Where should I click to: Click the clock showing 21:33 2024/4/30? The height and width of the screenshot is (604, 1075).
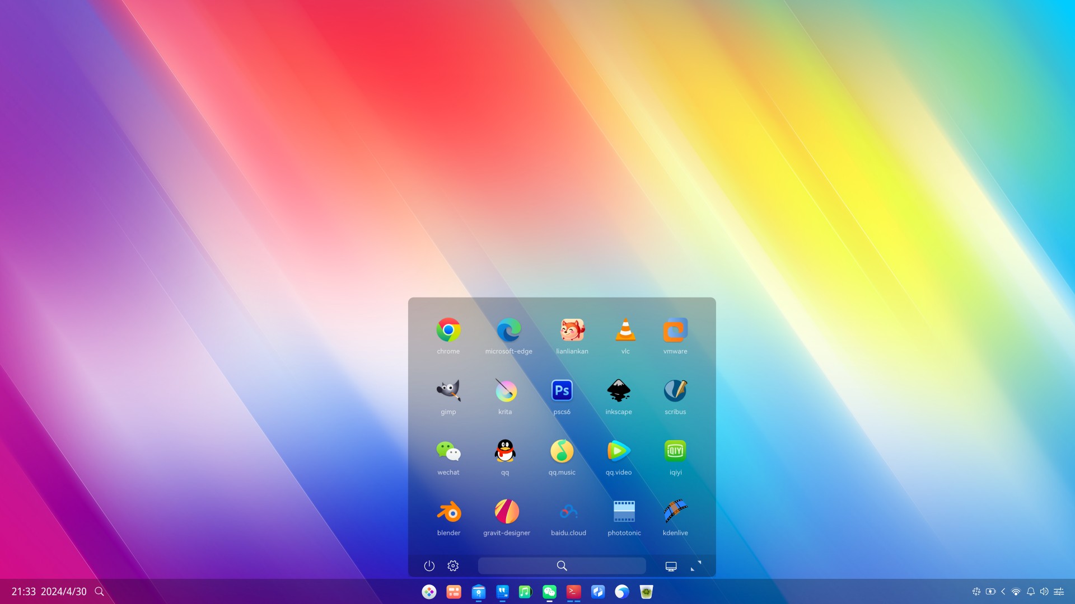49,592
